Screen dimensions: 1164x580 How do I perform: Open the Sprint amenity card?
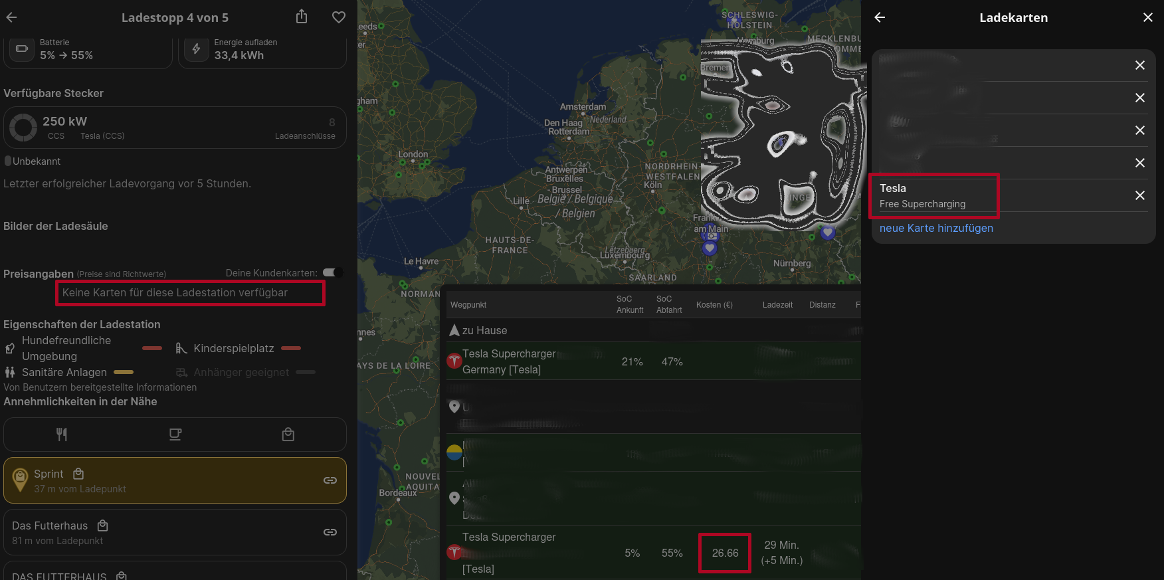coord(175,480)
